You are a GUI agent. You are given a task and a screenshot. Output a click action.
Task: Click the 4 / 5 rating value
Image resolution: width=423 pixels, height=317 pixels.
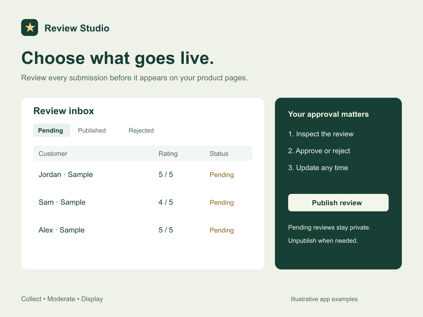166,202
